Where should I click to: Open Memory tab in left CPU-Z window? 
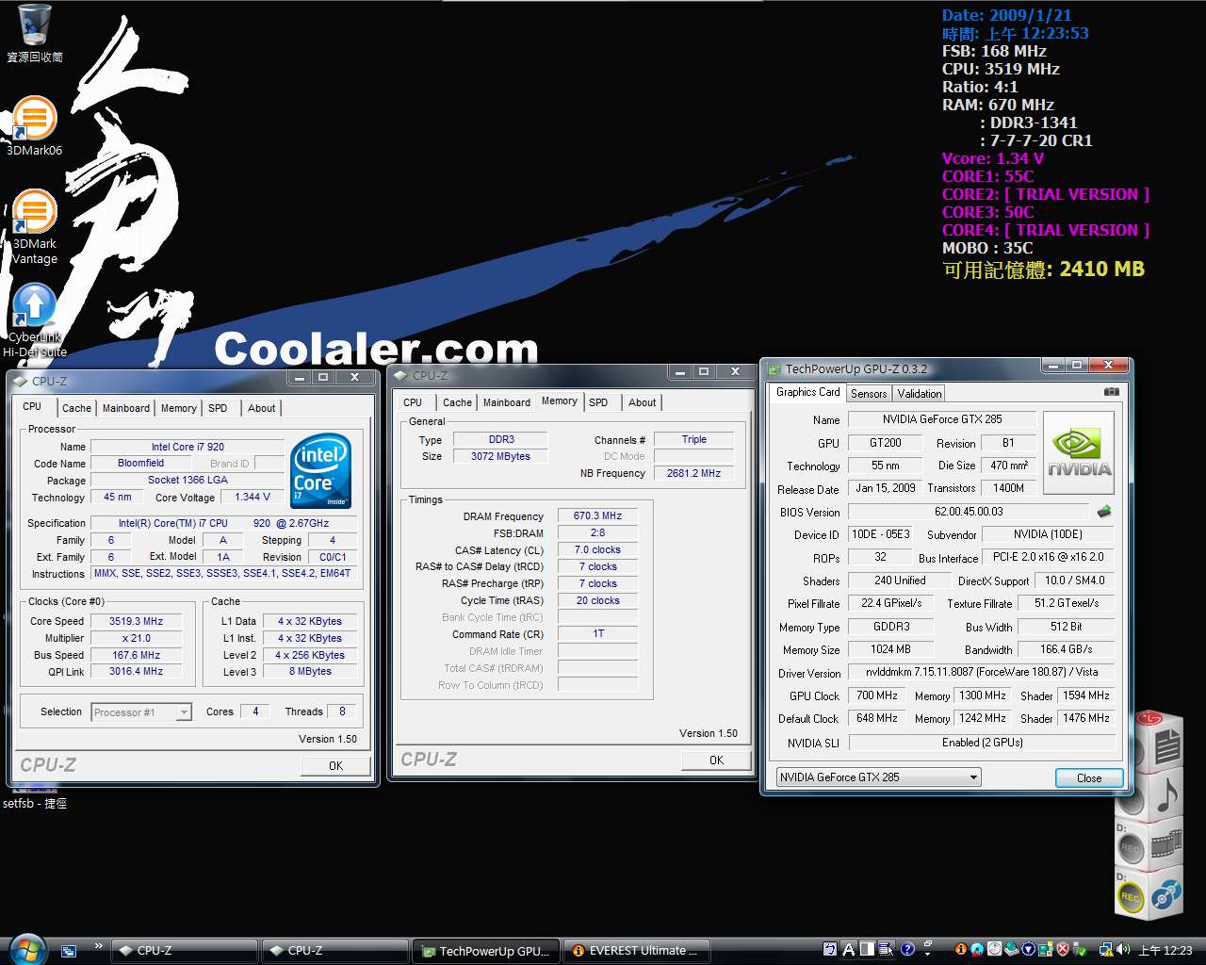tap(179, 408)
